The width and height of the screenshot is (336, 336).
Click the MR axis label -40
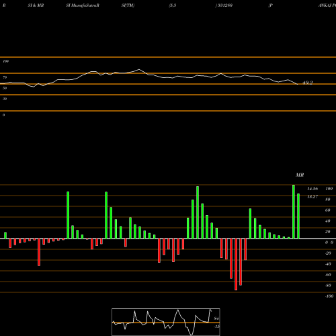click(x=328, y=264)
